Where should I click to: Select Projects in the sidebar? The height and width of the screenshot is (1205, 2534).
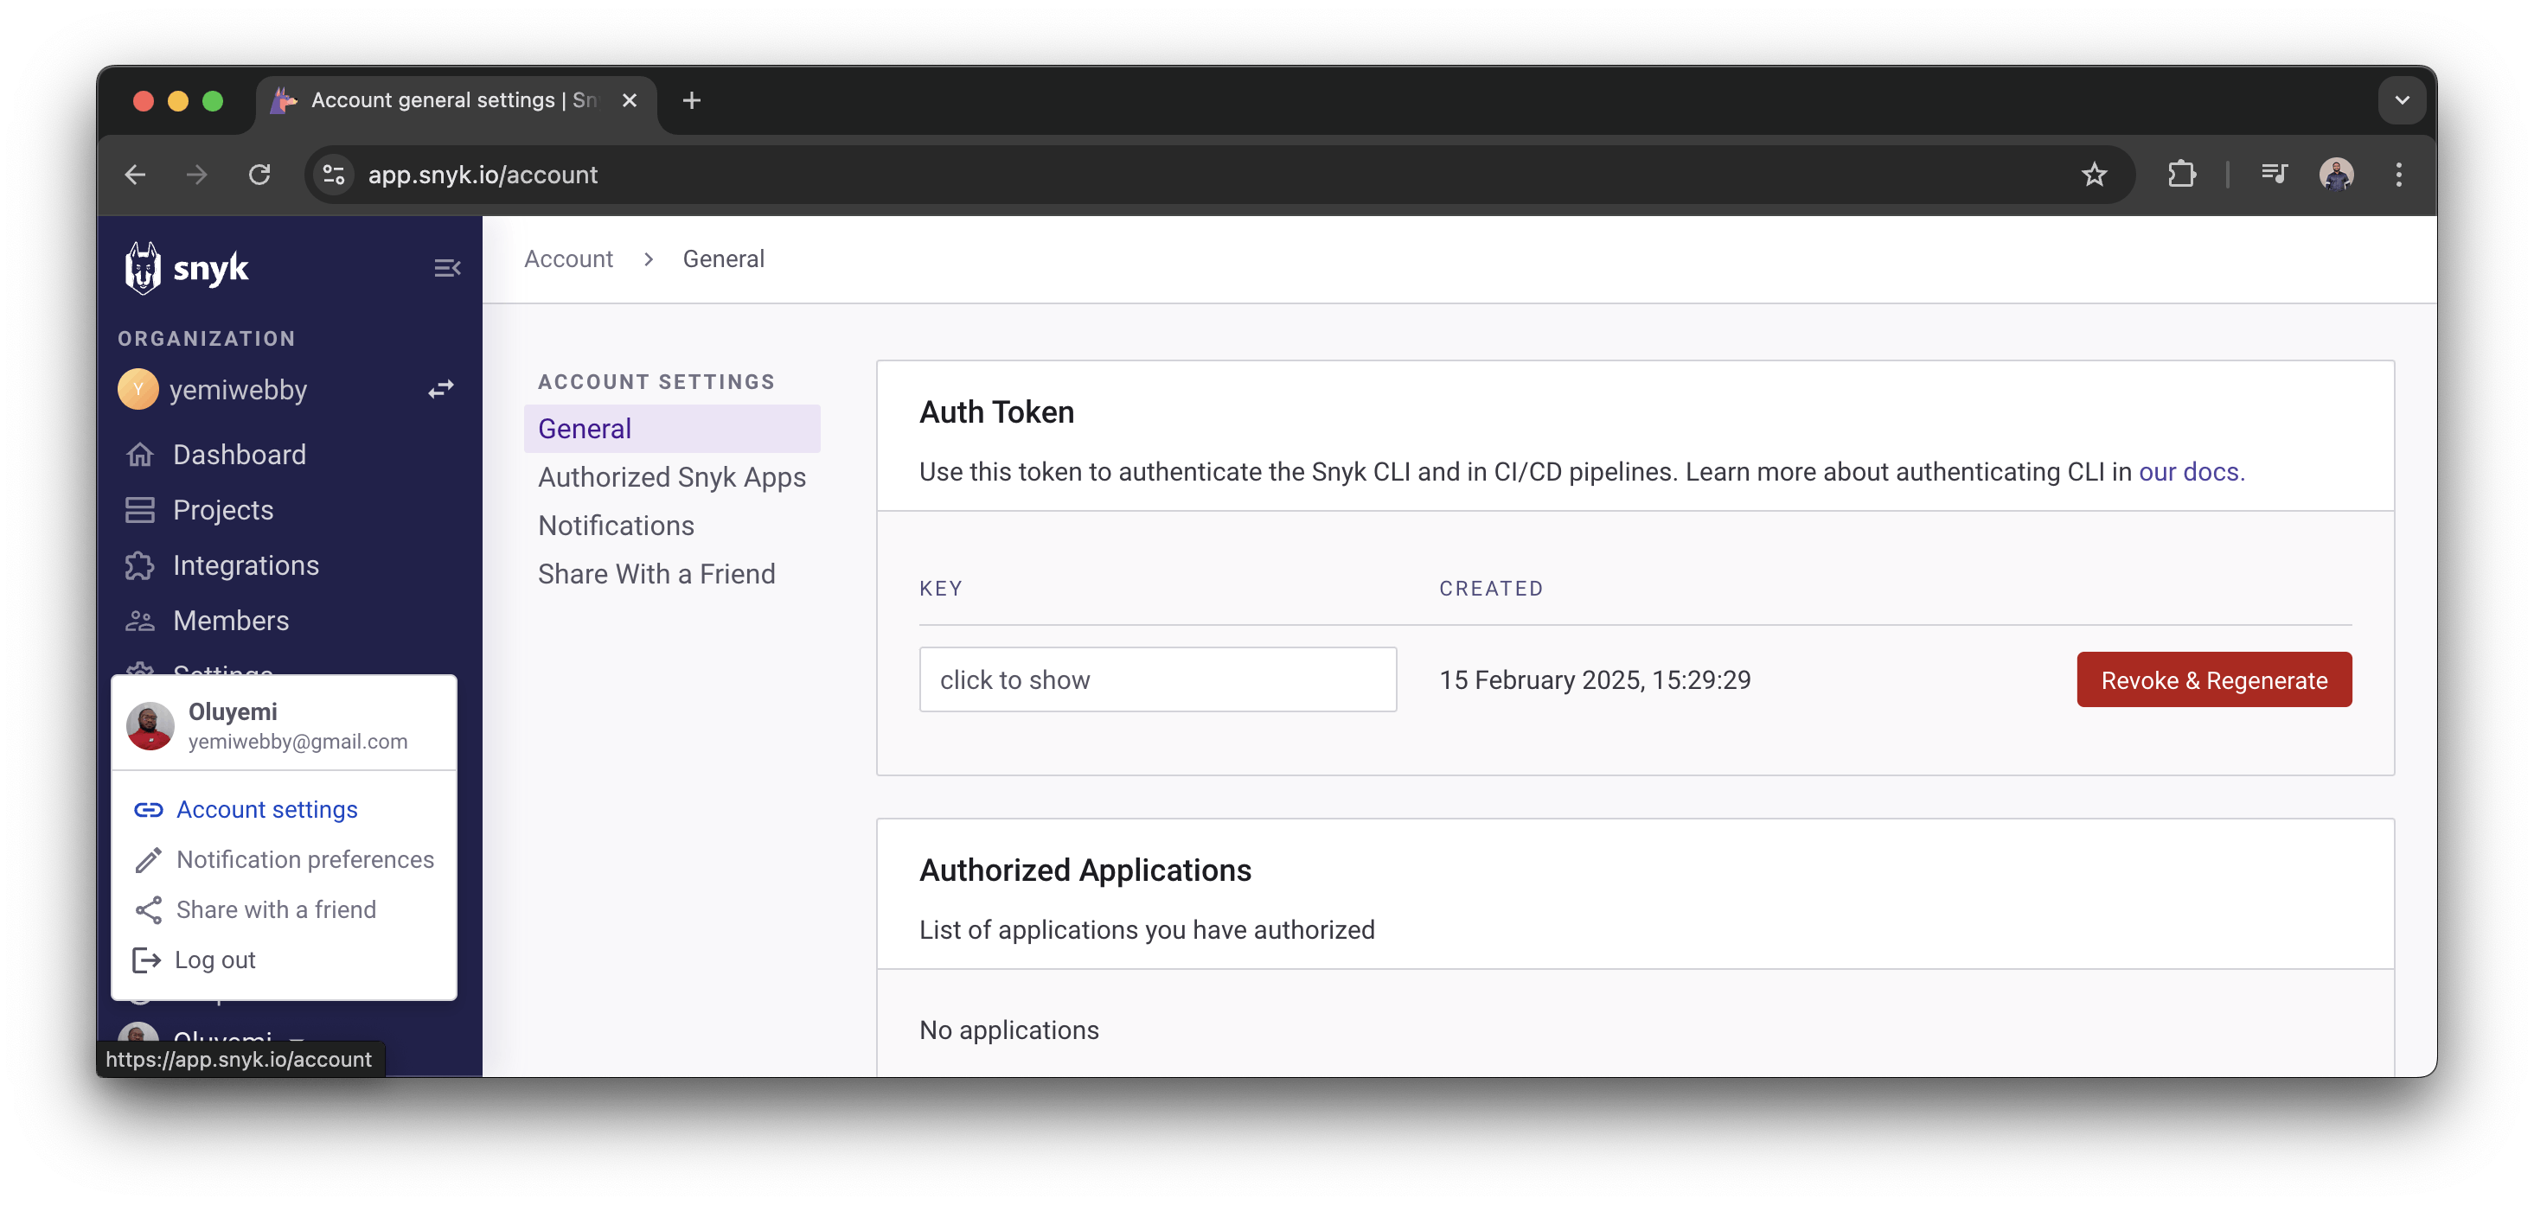click(223, 509)
